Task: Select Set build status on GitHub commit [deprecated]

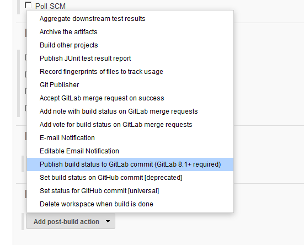Action: (130, 178)
